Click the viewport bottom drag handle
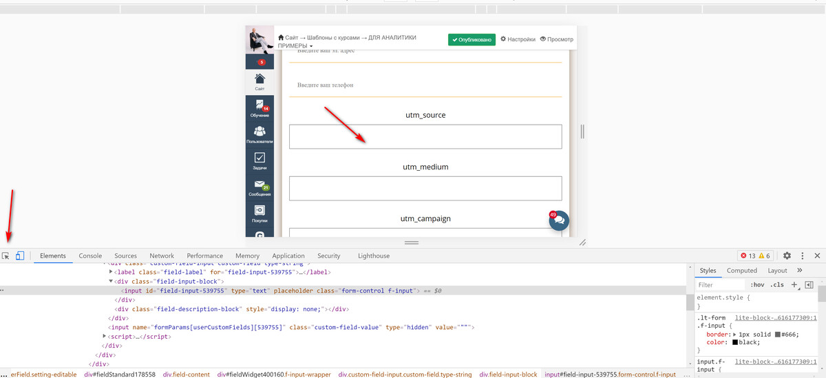 (412, 242)
